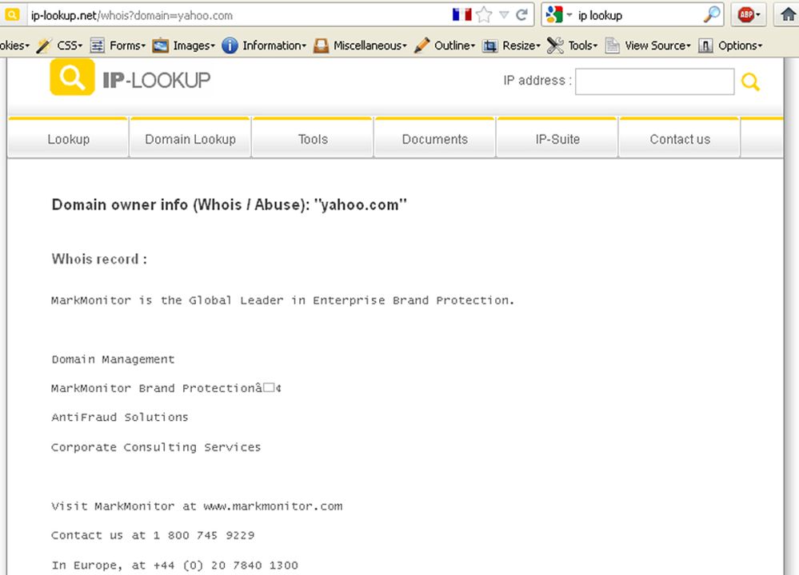Screen dimensions: 799x575
Task: Open the View Source toolbar menu
Action: pos(648,46)
